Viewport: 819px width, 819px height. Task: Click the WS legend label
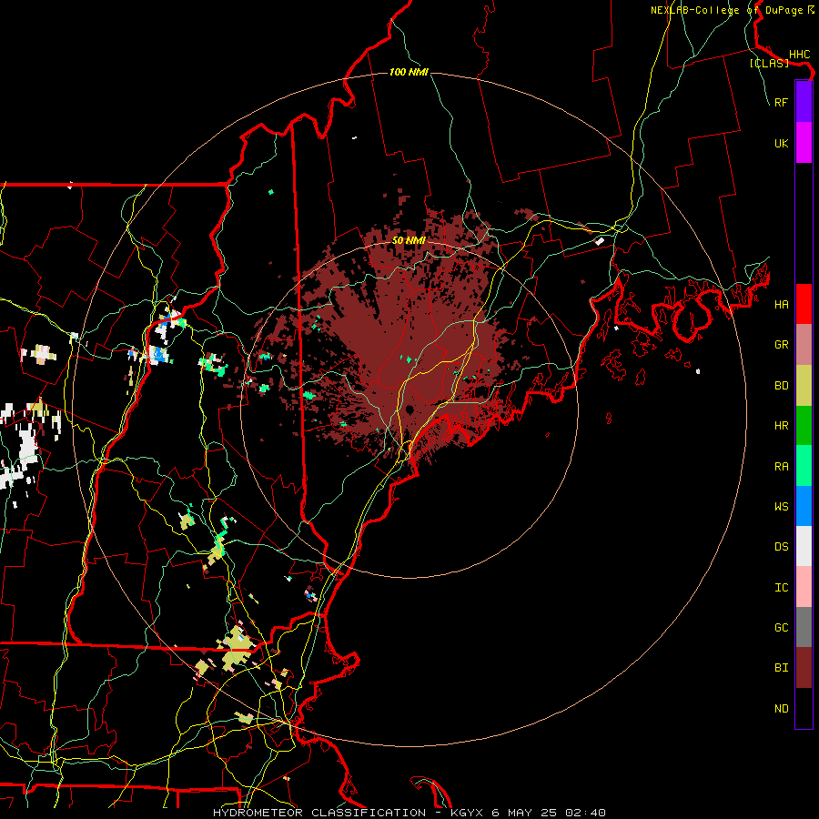(x=781, y=506)
